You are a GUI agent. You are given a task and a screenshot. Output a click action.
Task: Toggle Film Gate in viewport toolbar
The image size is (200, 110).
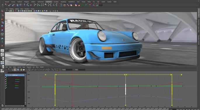(20, 11)
